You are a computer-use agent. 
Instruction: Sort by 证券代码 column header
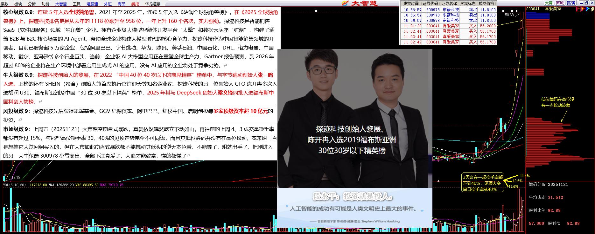(430, 3)
